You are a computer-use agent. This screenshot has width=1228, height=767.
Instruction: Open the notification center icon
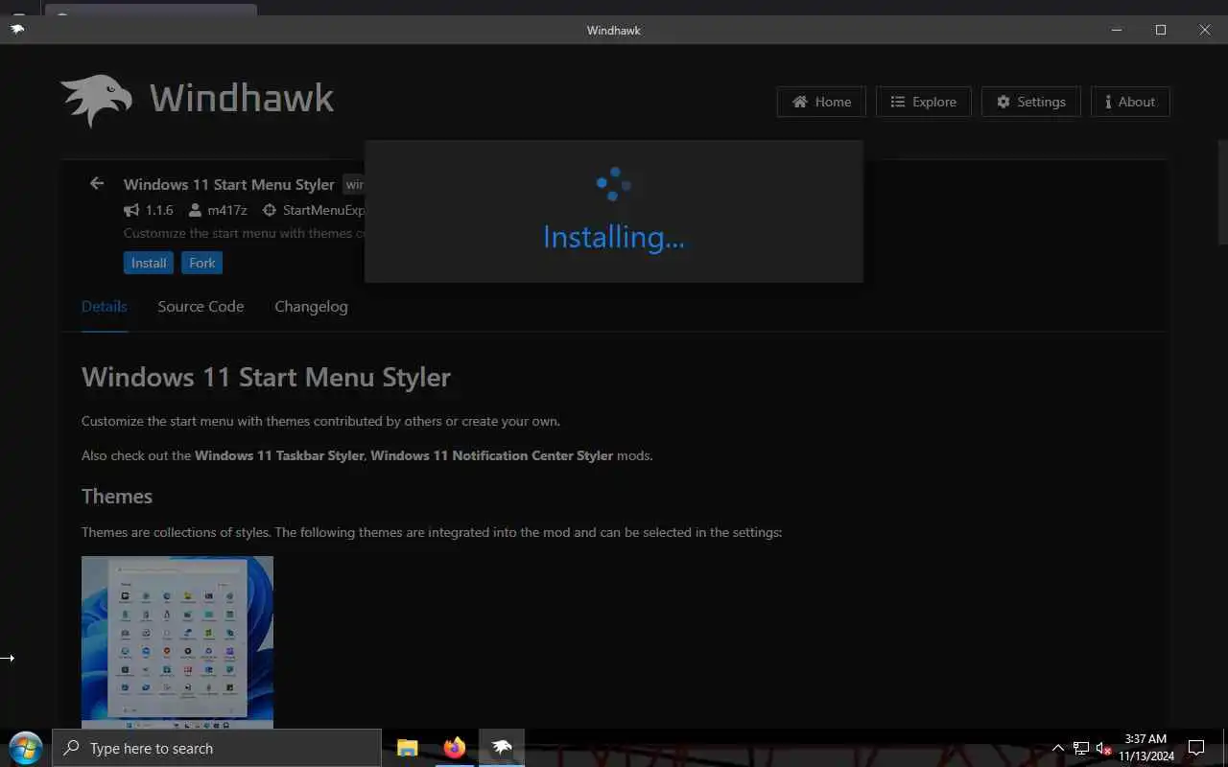pyautogui.click(x=1196, y=748)
